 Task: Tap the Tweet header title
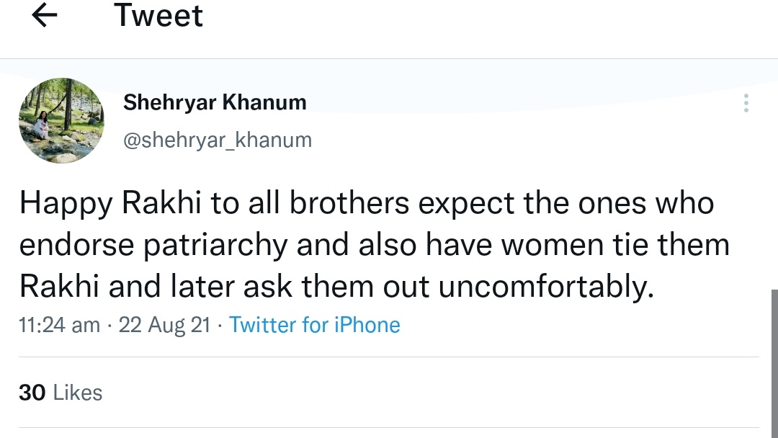[158, 17]
